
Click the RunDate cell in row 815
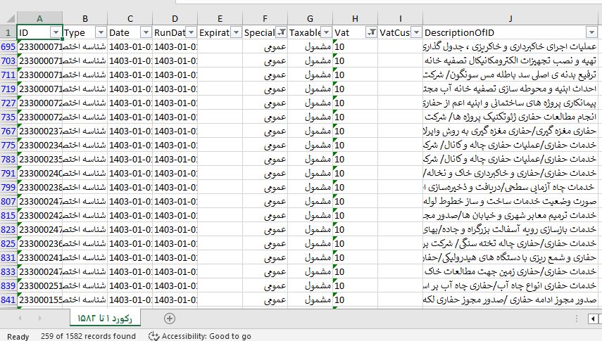coord(175,216)
